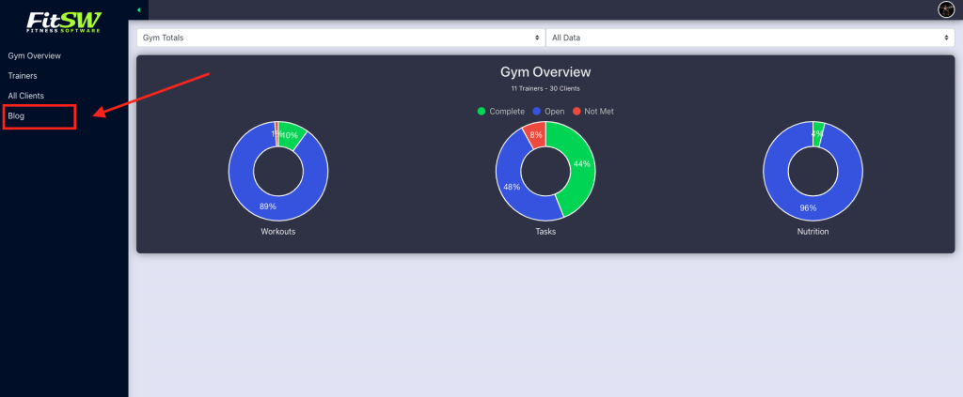
Task: Open the user profile avatar menu
Action: (x=946, y=9)
